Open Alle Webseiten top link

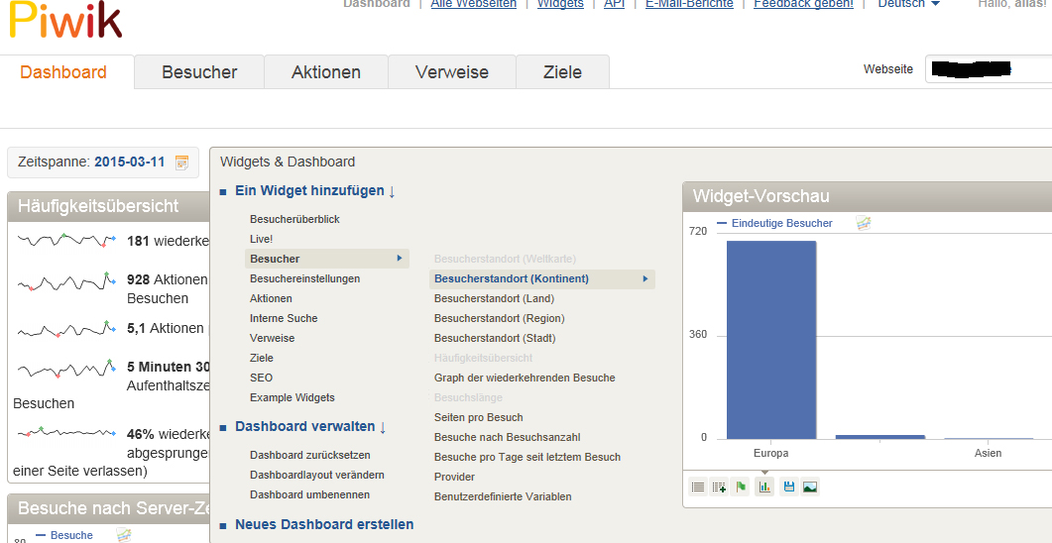click(474, 4)
